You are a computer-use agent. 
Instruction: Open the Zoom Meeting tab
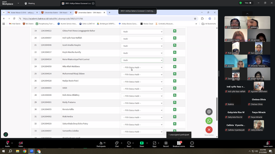[30, 3]
